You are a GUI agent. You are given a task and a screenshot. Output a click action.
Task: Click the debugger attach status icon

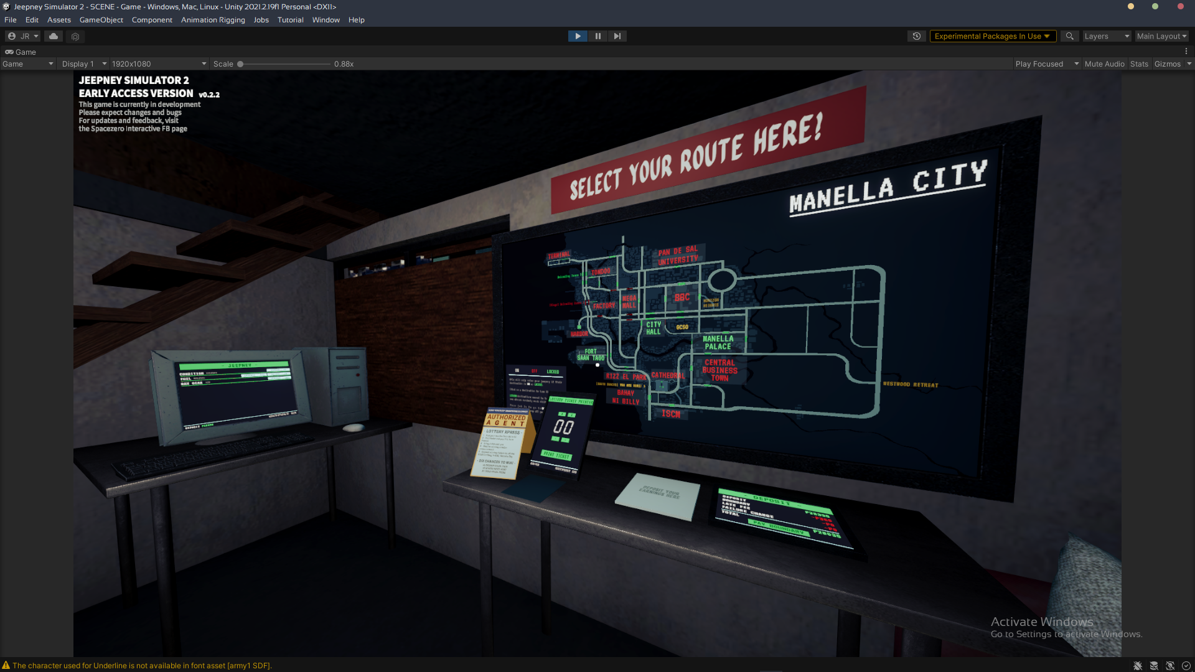coord(1138,666)
